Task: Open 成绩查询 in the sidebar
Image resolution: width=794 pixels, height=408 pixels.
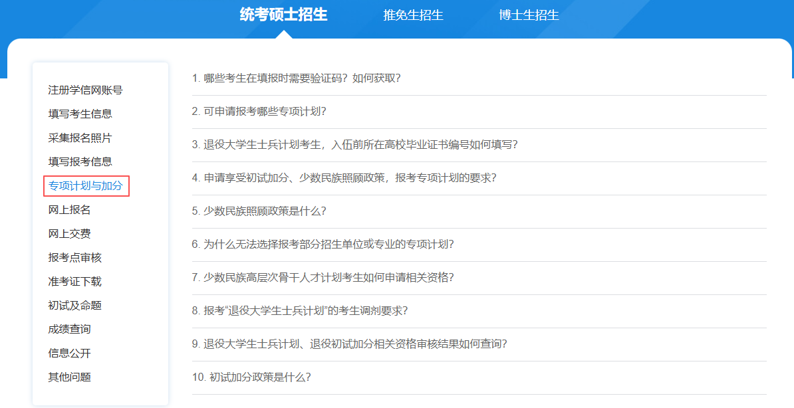Action: [x=69, y=329]
